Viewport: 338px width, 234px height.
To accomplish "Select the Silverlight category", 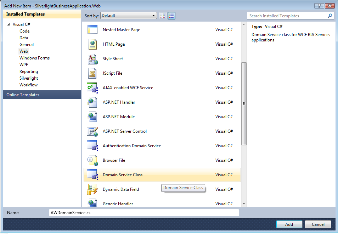I will click(x=29, y=78).
